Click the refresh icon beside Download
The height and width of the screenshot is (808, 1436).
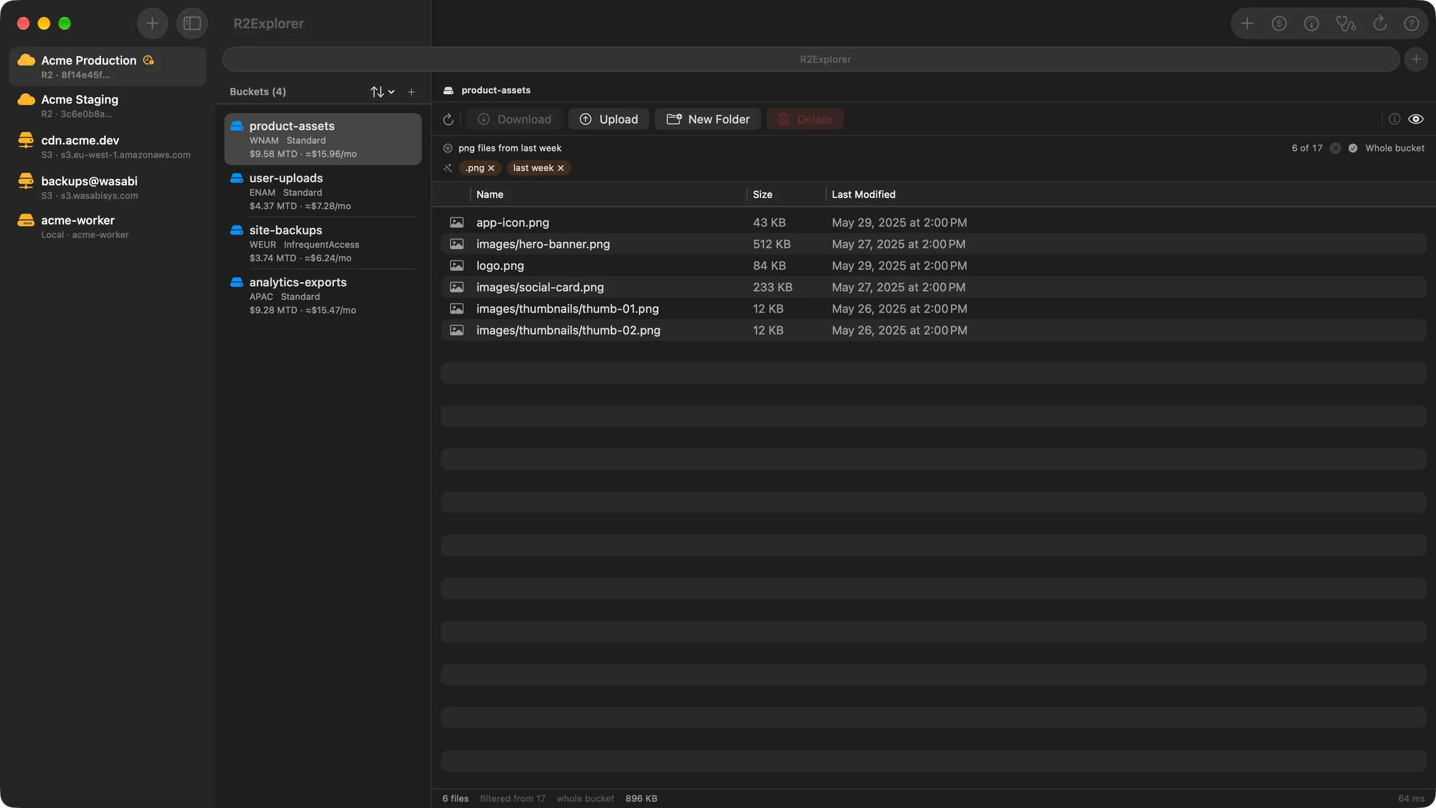coord(448,120)
